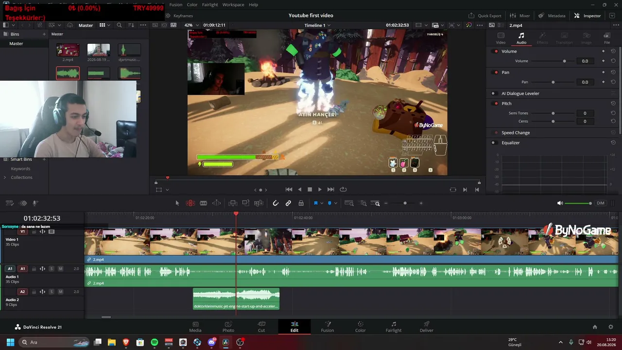The image size is (622, 350).
Task: Click the Custom Zoom icon
Action: (x=375, y=203)
